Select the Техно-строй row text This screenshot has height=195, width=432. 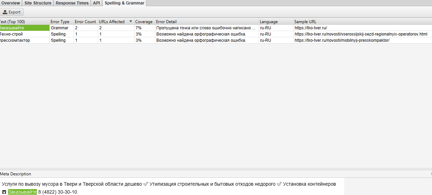click(x=11, y=34)
